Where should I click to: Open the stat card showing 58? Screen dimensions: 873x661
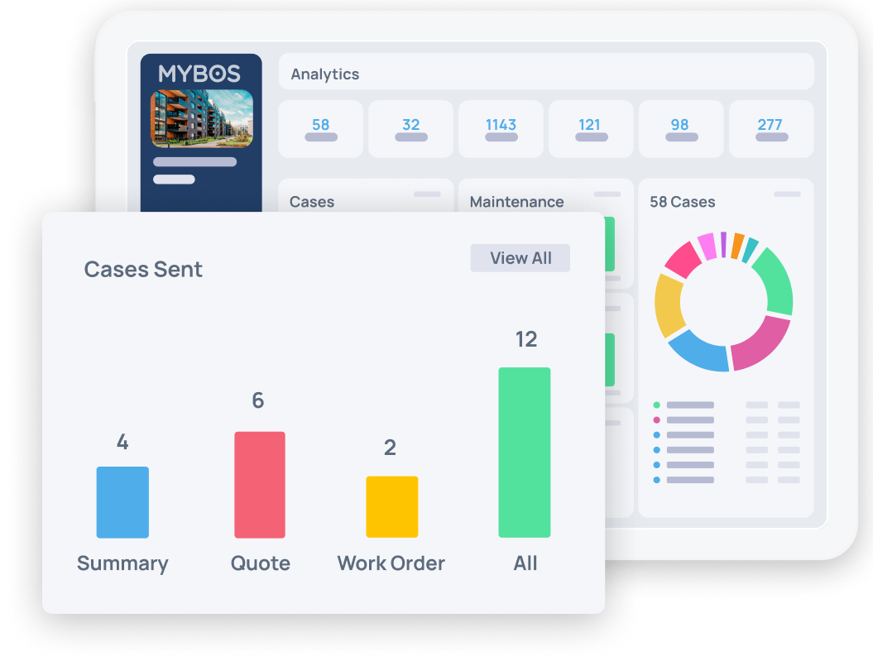coord(320,128)
